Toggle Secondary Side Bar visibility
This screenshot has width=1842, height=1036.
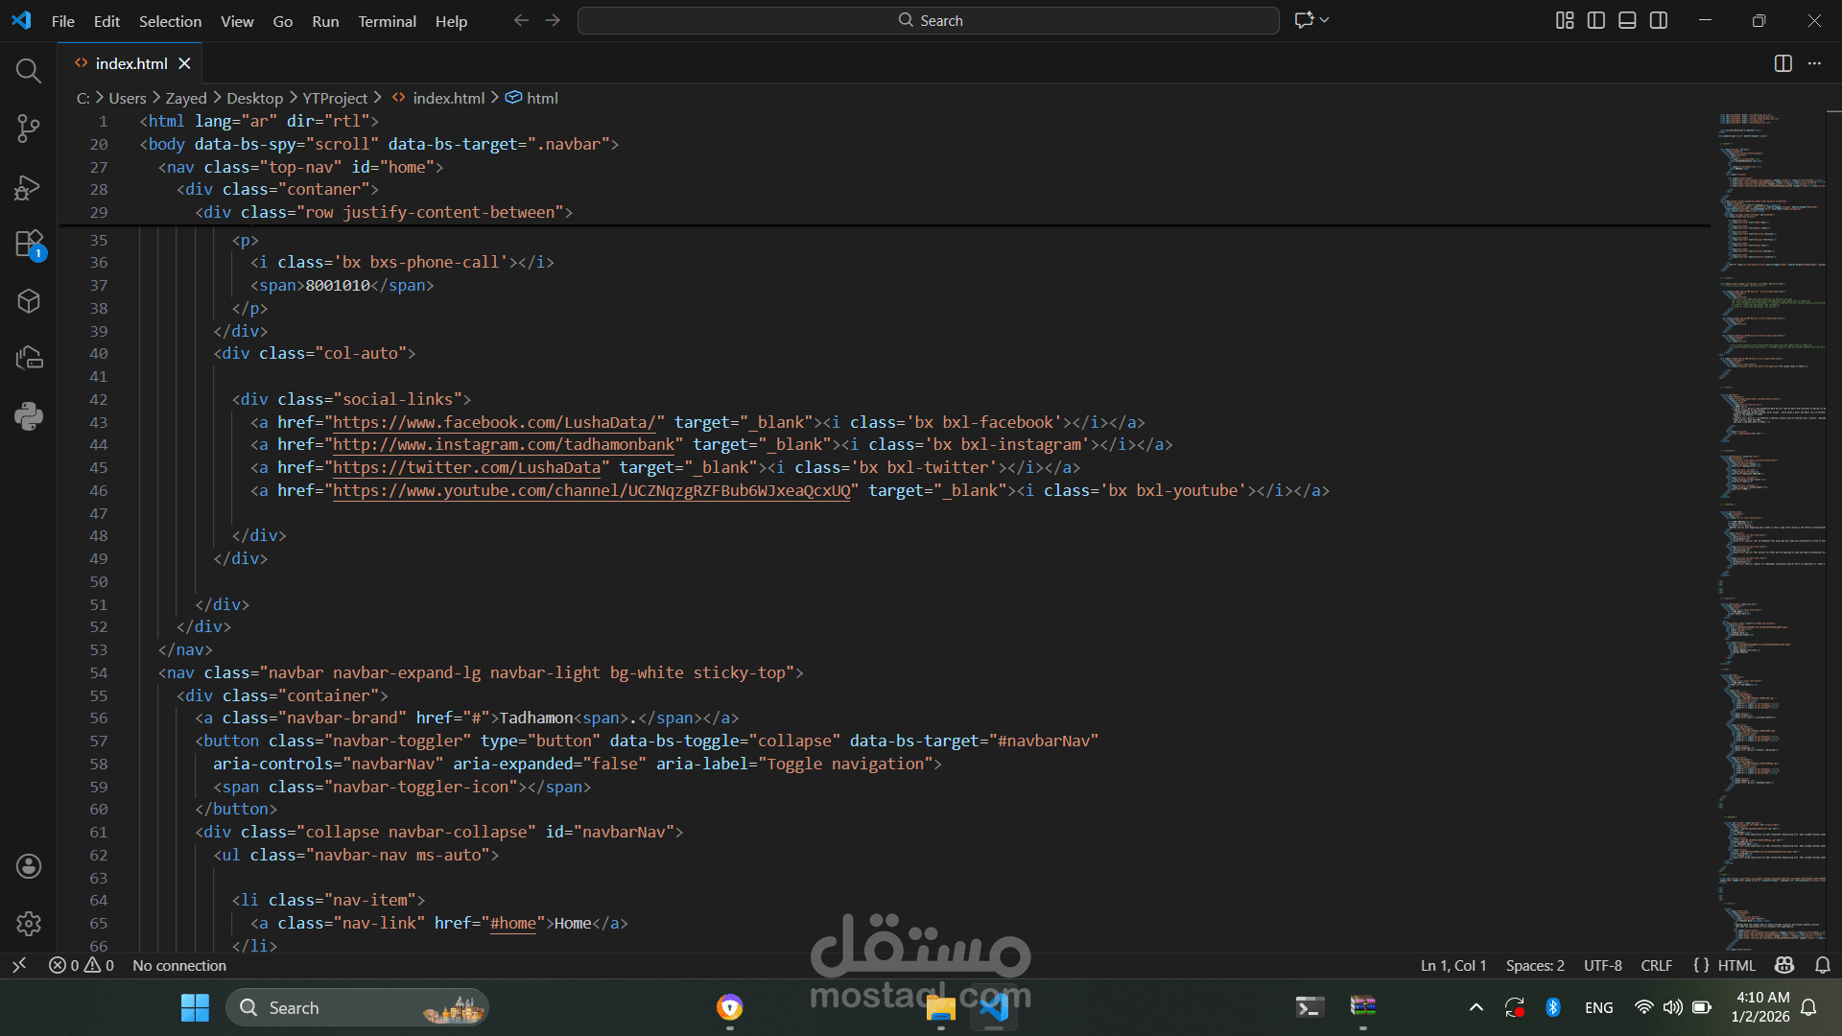[x=1659, y=20]
